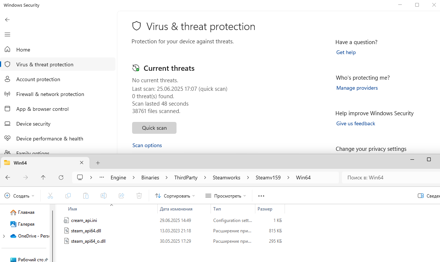Expand chevron after Steamworks breadcrumb

pos(248,178)
